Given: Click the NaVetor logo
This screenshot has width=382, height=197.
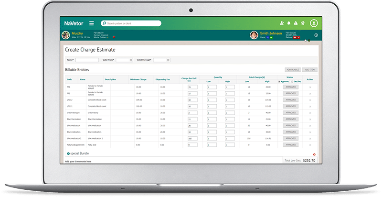Looking at the screenshot, I should tap(74, 23).
